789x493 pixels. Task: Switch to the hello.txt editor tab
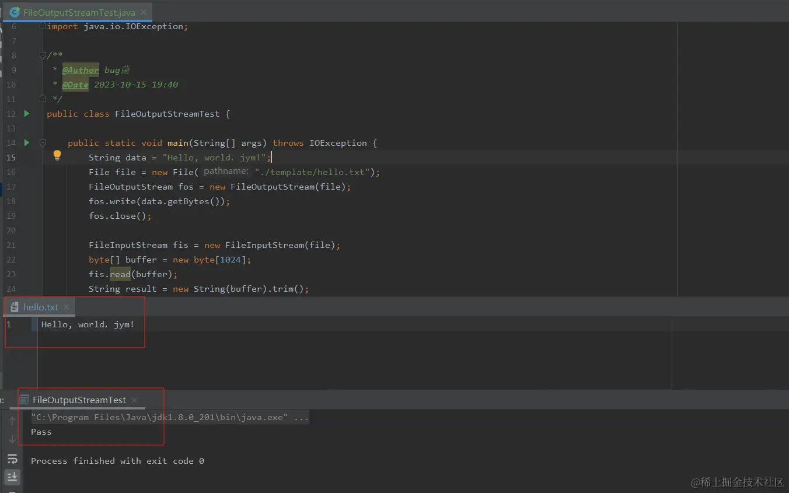point(41,307)
